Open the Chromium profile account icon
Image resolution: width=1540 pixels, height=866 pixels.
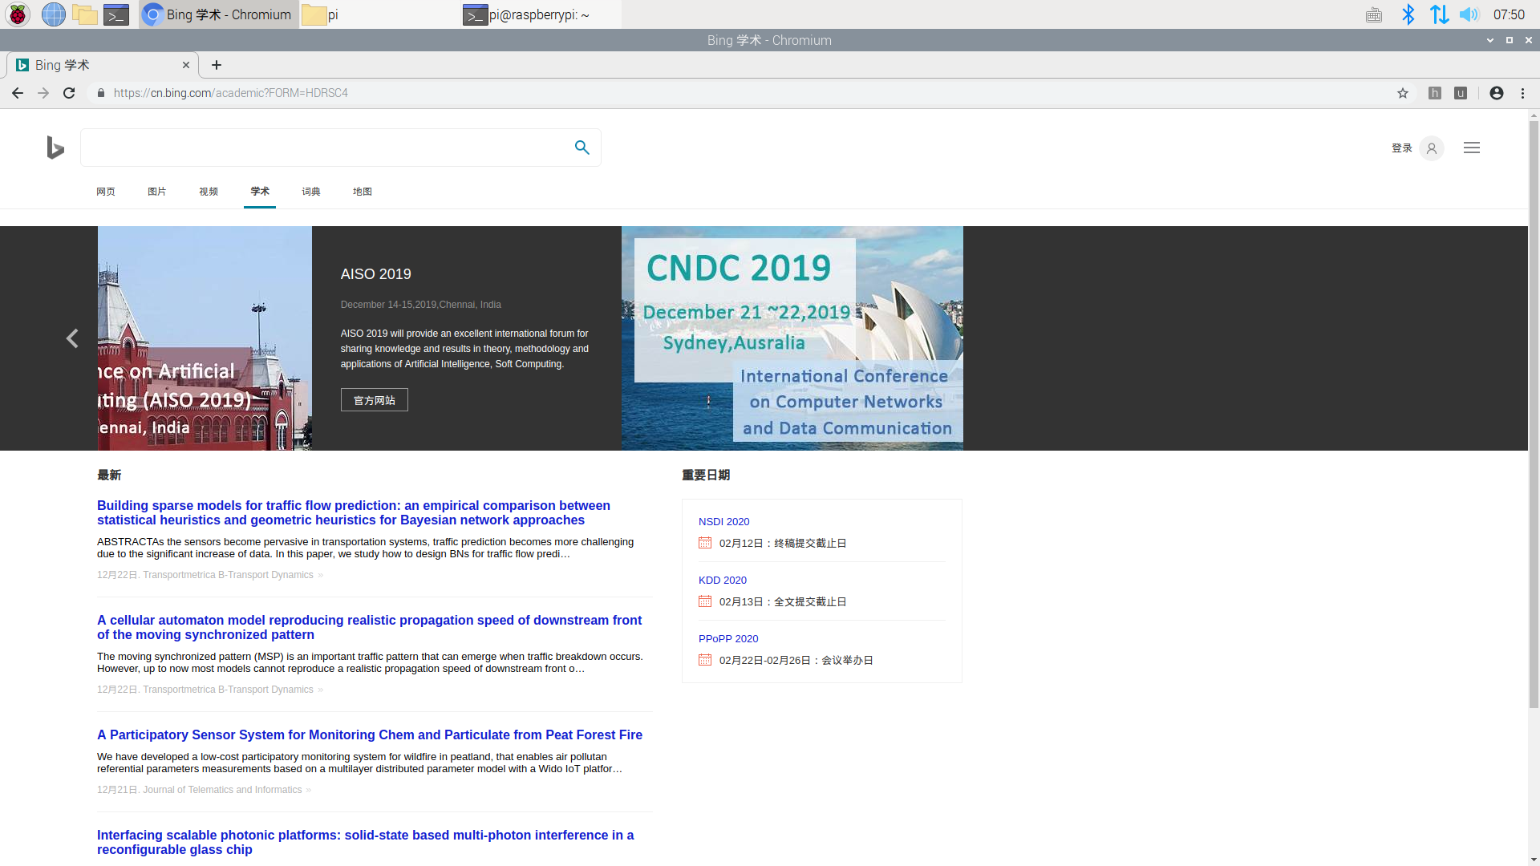click(1497, 93)
